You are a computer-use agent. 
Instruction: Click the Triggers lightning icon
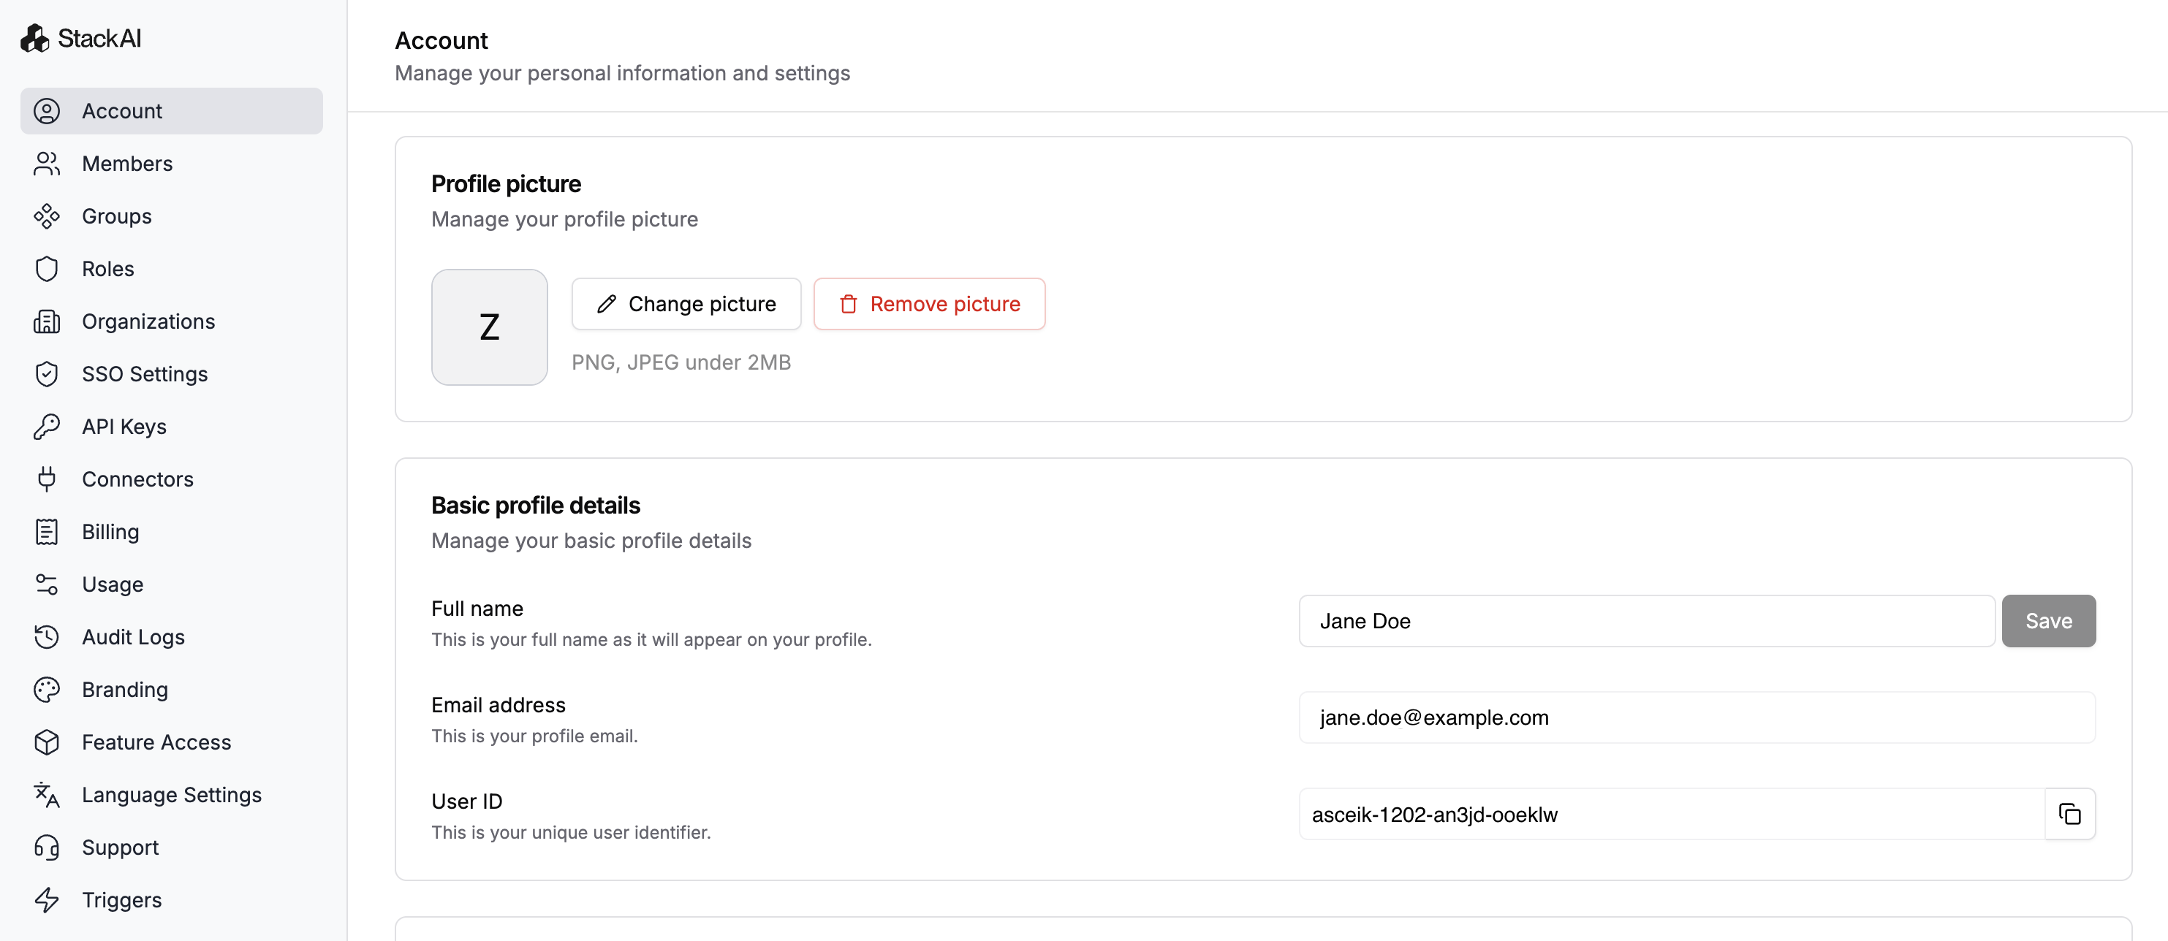pos(46,899)
